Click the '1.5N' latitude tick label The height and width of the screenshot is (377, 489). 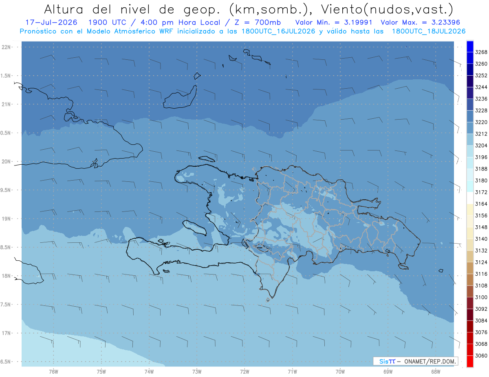click(x=5, y=76)
